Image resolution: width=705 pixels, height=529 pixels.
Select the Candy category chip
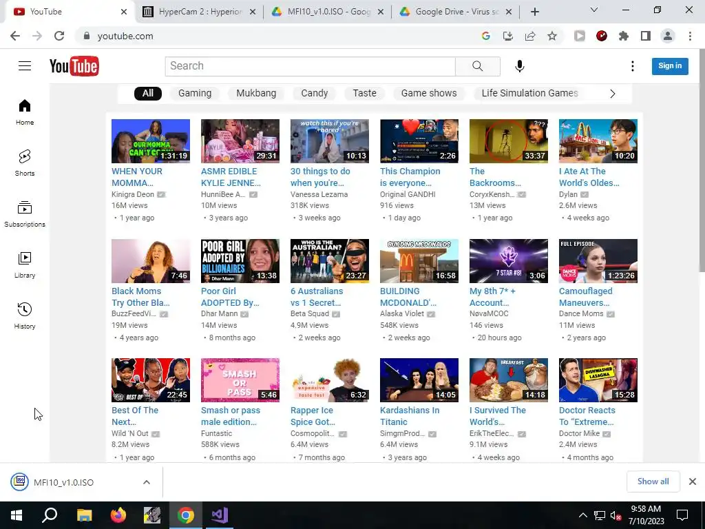314,93
